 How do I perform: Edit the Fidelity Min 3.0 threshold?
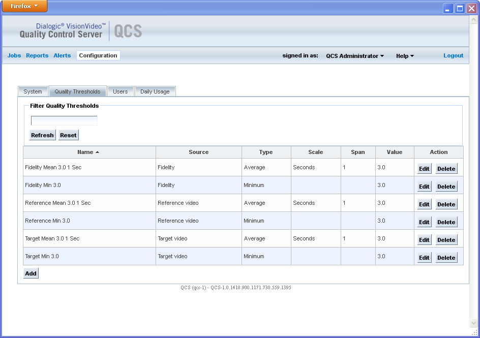424,186
